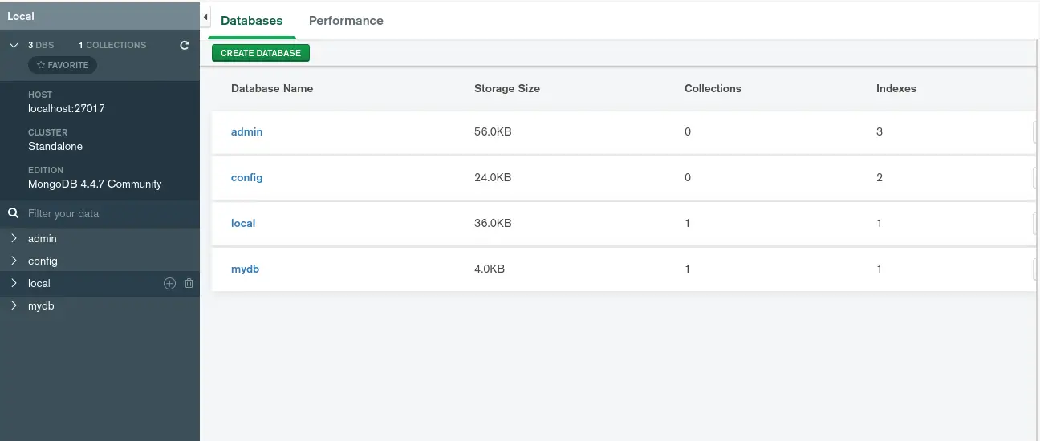Expand the admin database in sidebar
Image resolution: width=1040 pixels, height=441 pixels.
coord(14,238)
